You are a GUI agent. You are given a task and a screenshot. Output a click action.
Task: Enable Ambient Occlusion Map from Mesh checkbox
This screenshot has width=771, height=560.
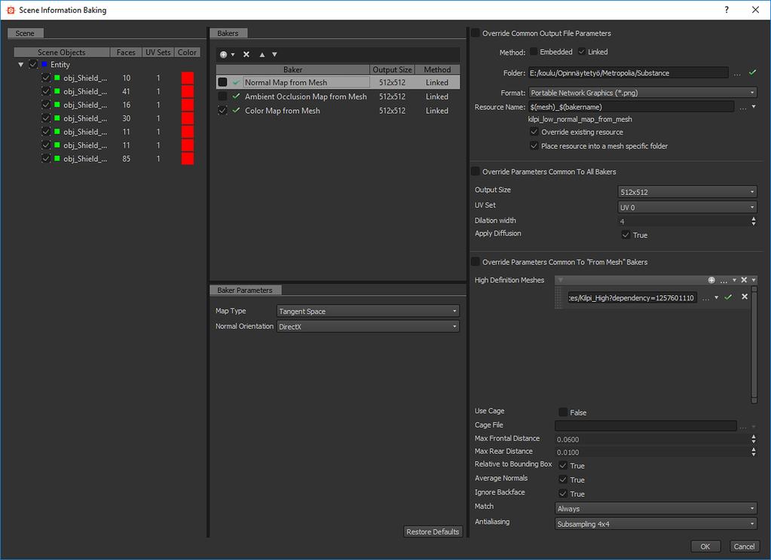(x=223, y=96)
